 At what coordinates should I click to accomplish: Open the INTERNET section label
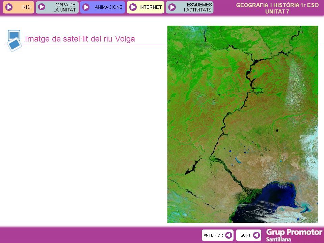[x=151, y=7]
